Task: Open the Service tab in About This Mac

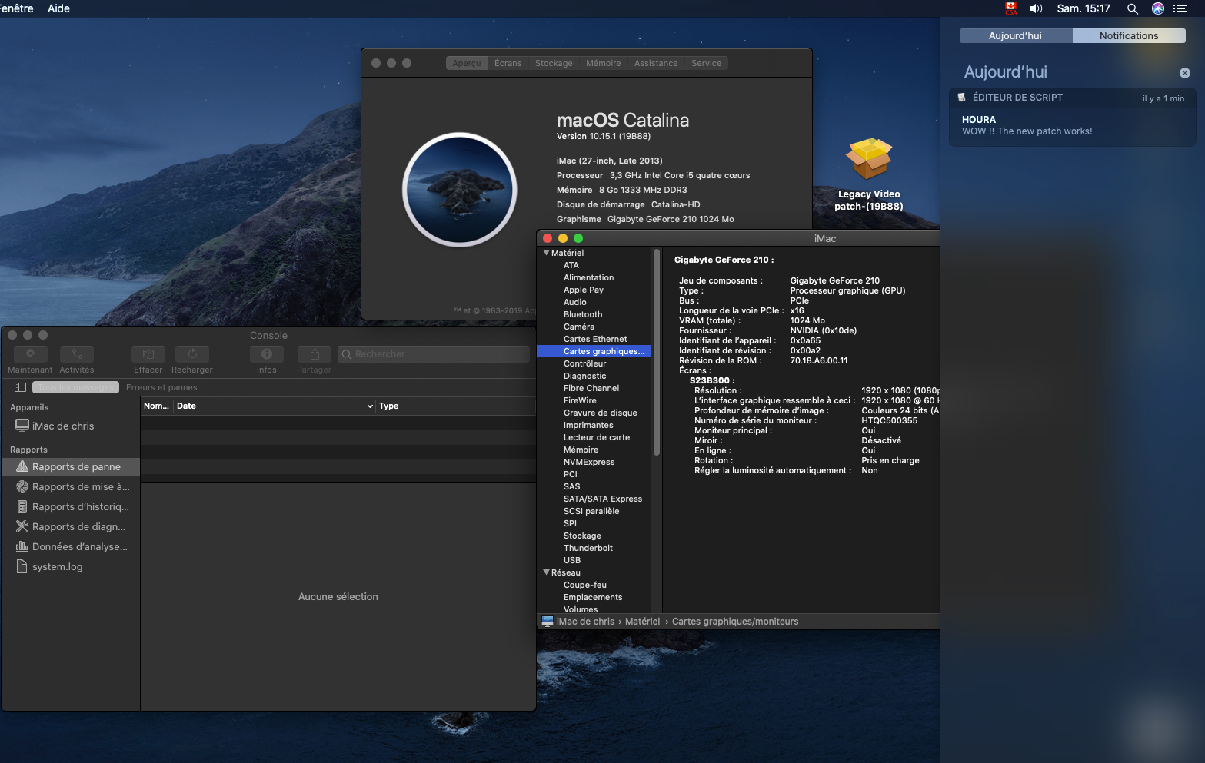Action: pos(706,63)
